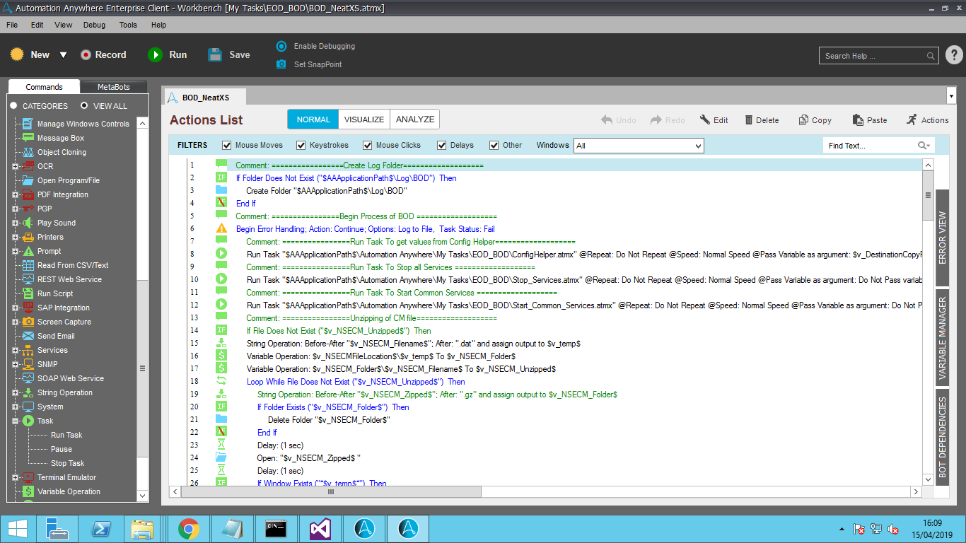This screenshot has height=543, width=966.
Task: Select the CATEGORIES radio button
Action: click(x=13, y=105)
